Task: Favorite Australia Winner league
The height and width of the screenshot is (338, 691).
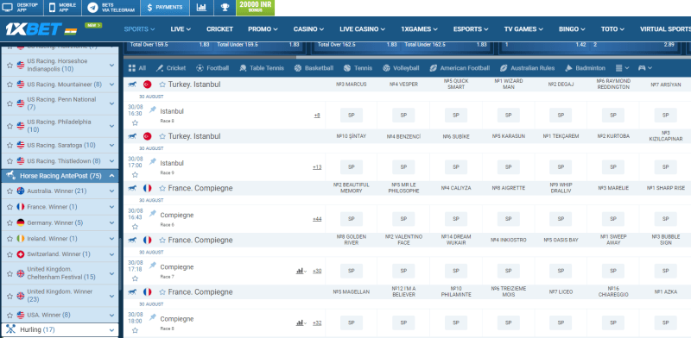Action: pos(10,191)
